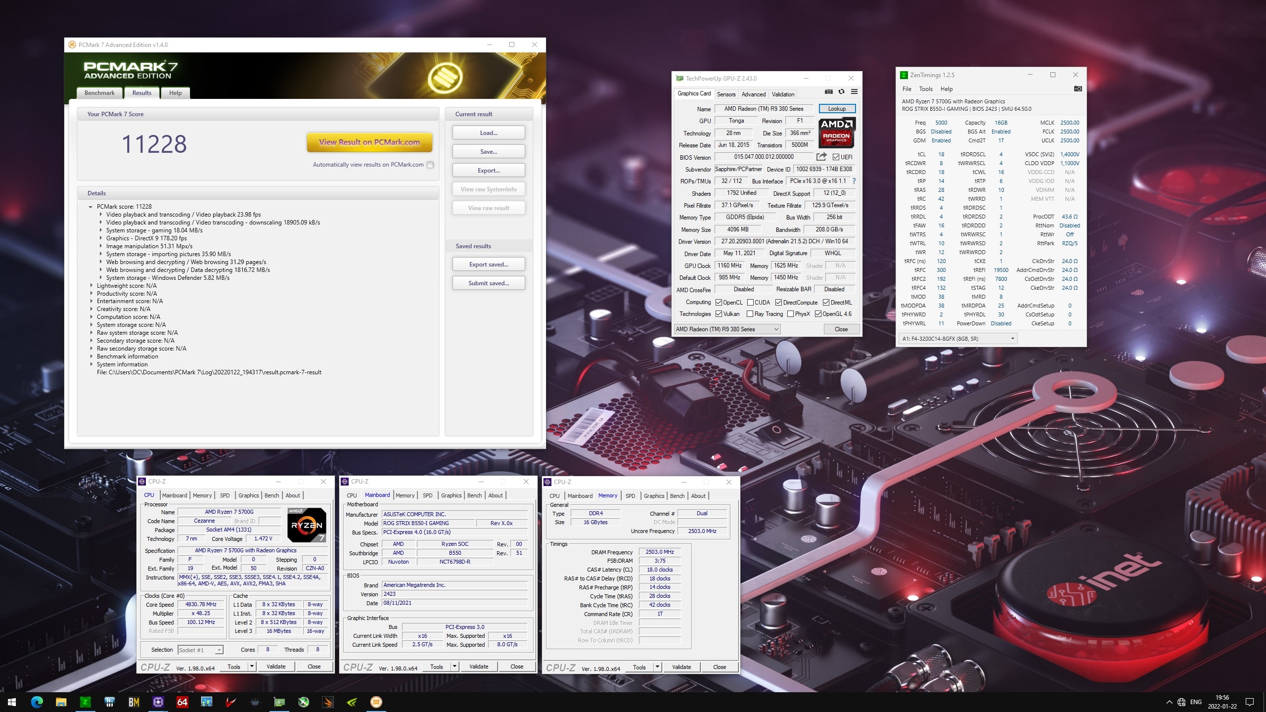Click Validate in the CPU-Z Memory window
Viewport: 1266px width, 712px height.
pos(681,667)
